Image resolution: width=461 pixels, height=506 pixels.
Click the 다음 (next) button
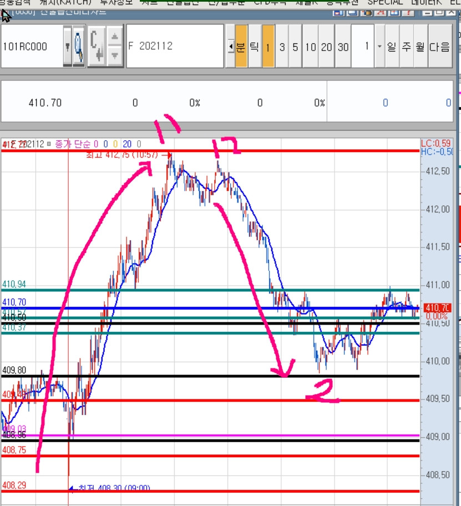pos(440,46)
